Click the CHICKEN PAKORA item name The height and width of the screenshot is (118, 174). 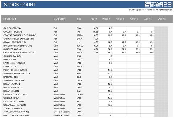12,56
